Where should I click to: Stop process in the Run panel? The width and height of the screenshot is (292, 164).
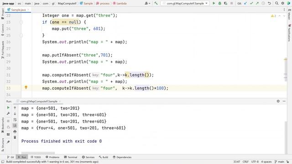tap(8, 121)
